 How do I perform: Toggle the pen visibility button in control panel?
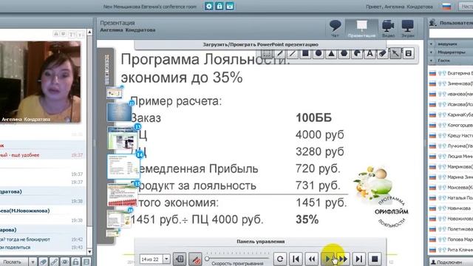[195, 259]
